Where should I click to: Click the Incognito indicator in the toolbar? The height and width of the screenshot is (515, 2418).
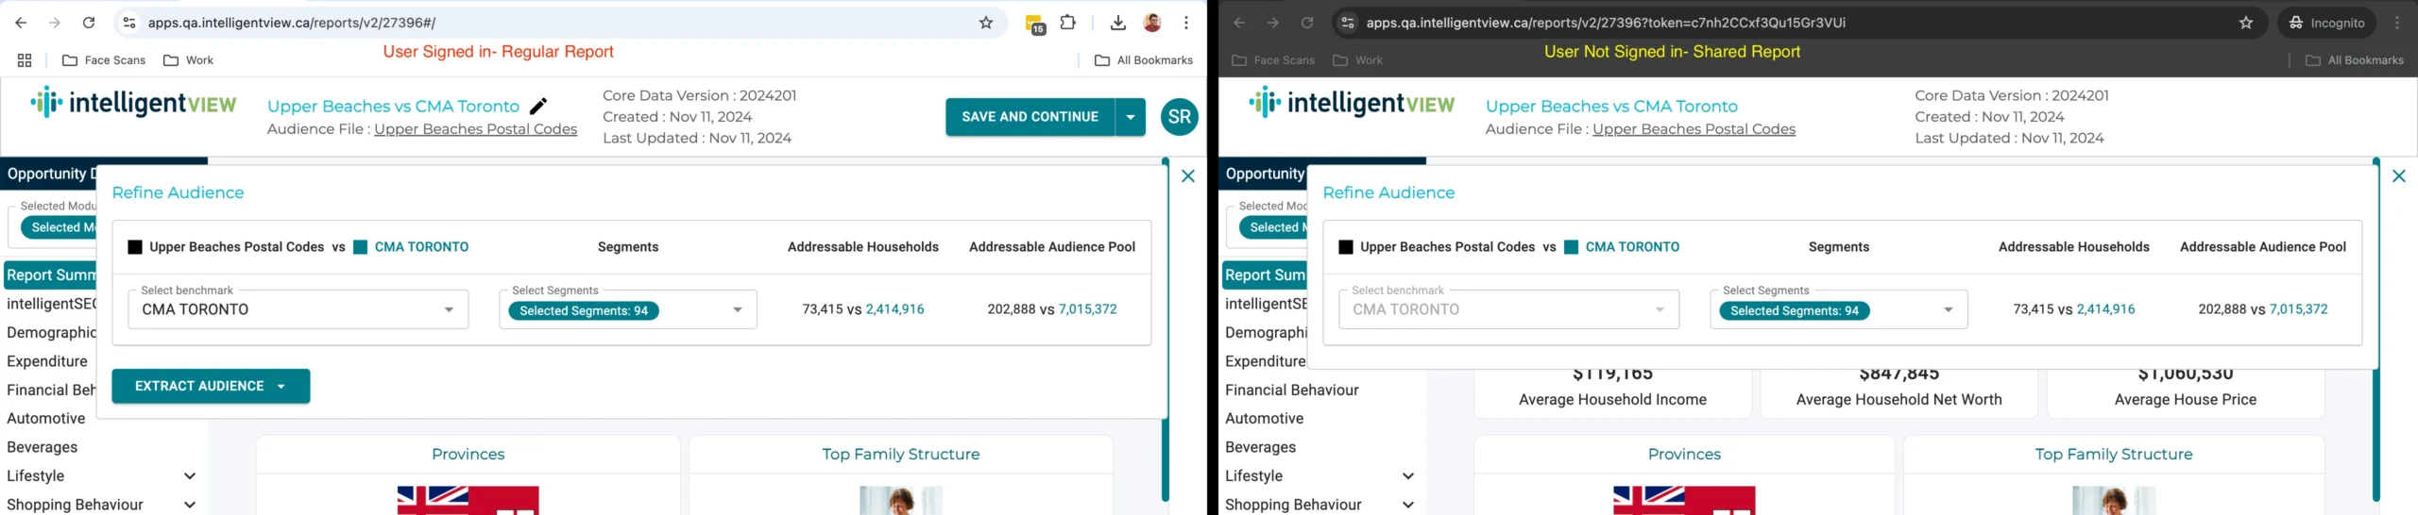click(x=2325, y=23)
